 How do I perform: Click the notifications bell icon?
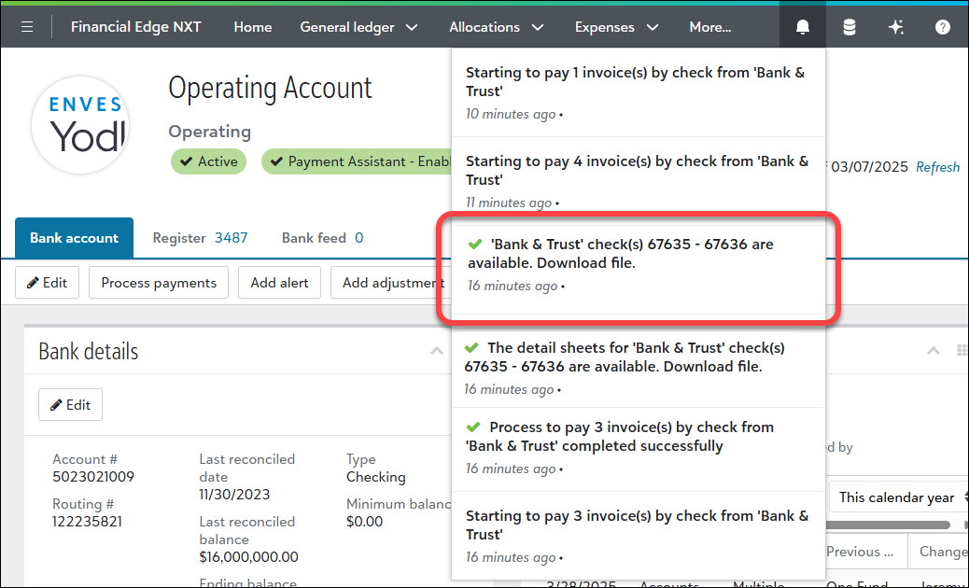point(802,27)
